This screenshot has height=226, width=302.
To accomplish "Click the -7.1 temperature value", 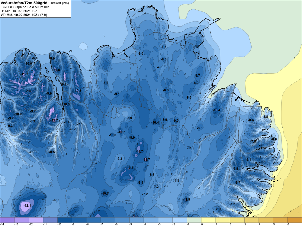I will pyautogui.click(x=80, y=124).
